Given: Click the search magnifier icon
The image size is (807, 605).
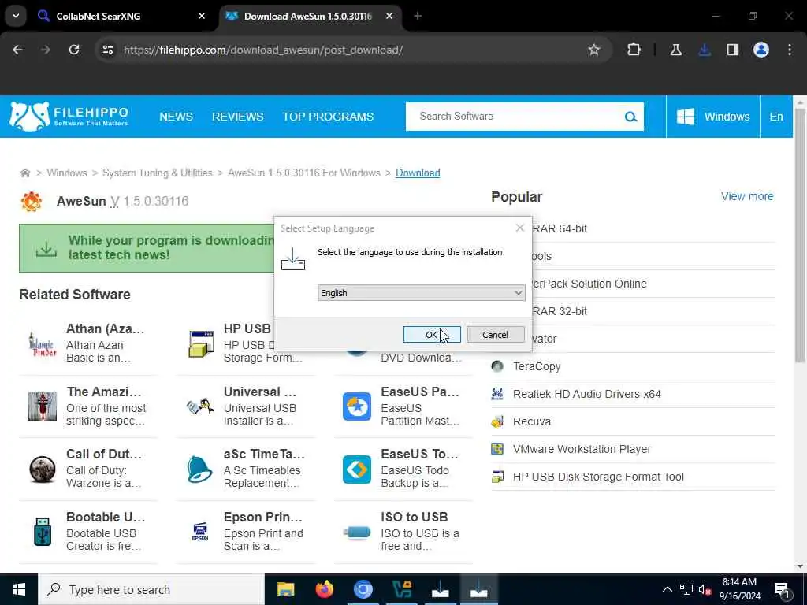Looking at the screenshot, I should [x=630, y=117].
